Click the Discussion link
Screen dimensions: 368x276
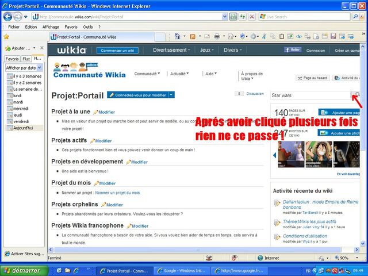pos(255,93)
